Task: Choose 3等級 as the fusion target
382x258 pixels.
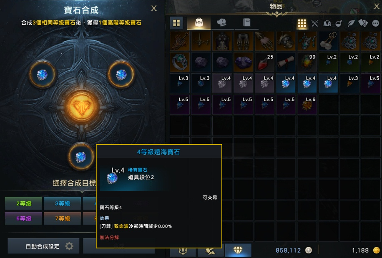Action: [x=63, y=203]
